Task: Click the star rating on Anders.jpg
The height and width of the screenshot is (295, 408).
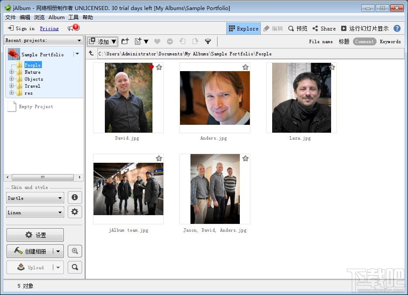Action: 245,67
